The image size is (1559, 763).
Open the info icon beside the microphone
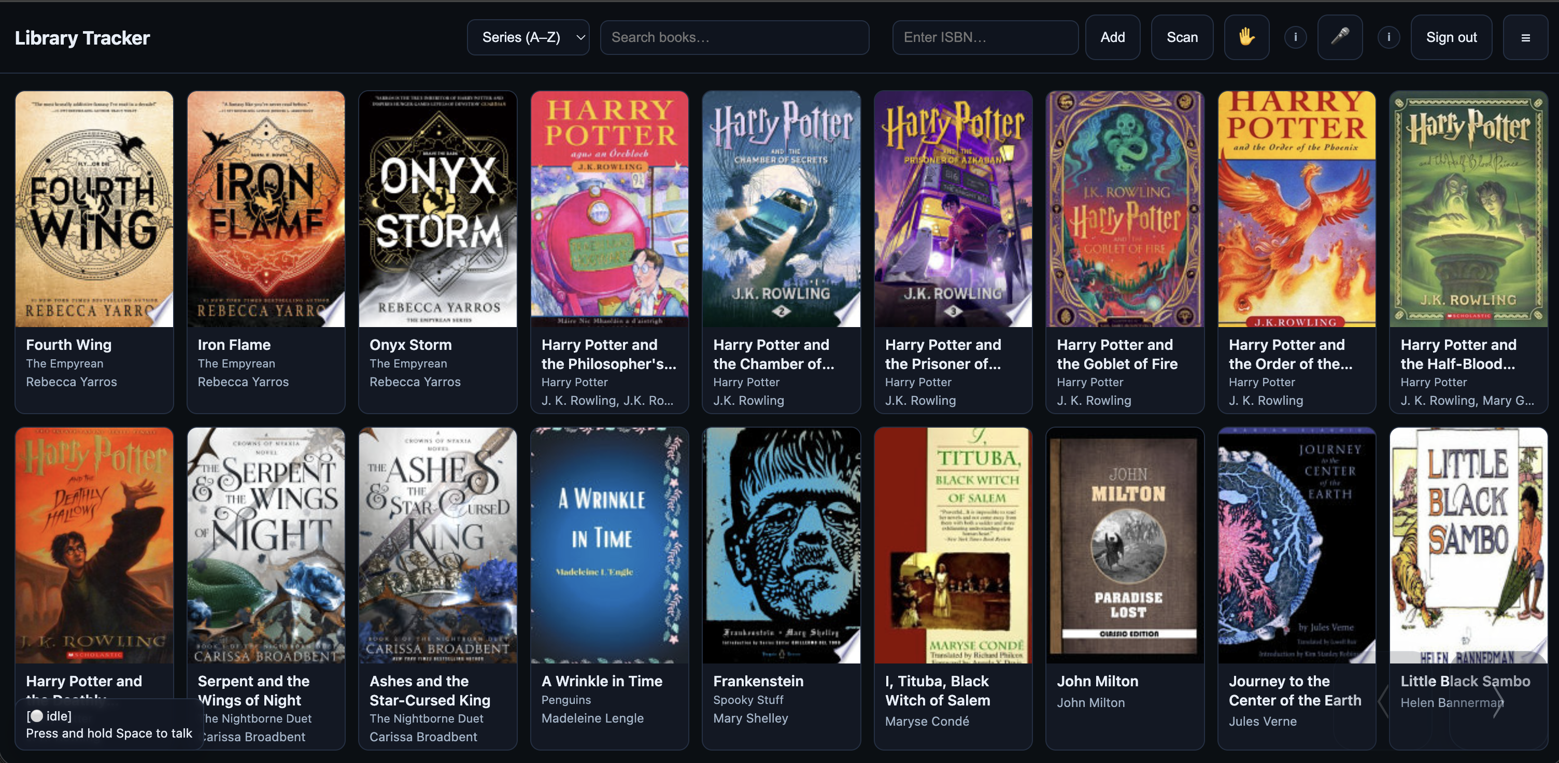[1388, 37]
